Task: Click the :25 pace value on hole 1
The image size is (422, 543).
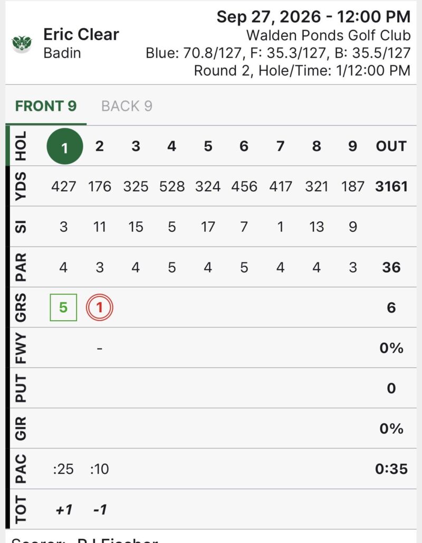Action: [63, 469]
